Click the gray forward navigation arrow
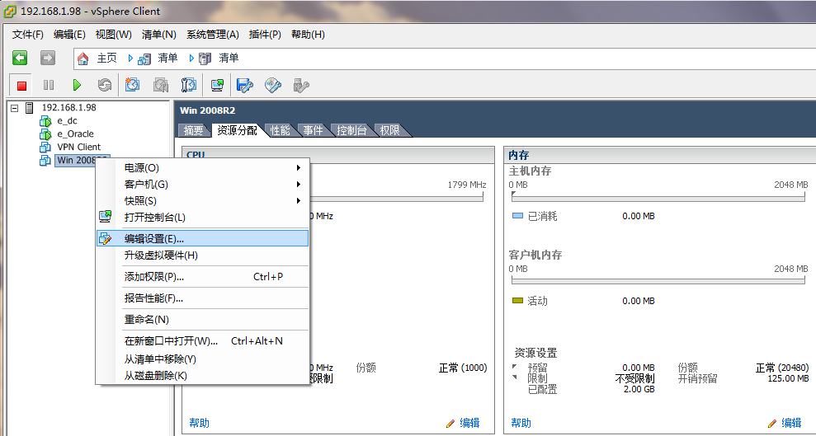 48,58
